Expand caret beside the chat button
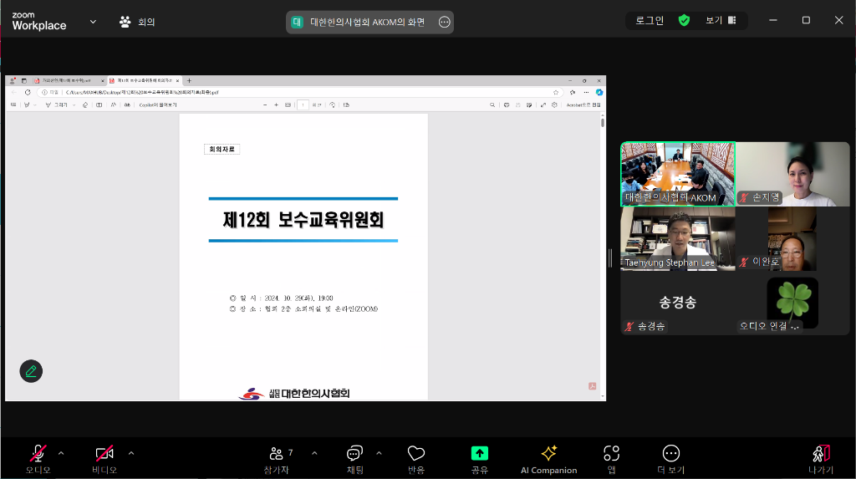This screenshot has height=479, width=856. tap(379, 453)
